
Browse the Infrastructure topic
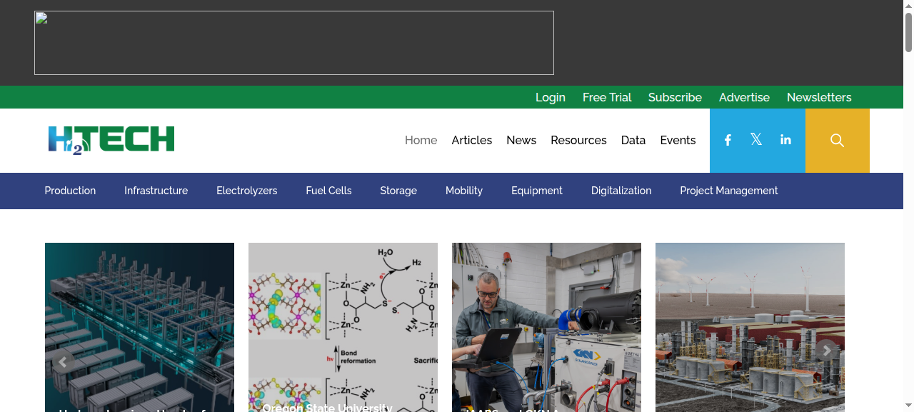(x=156, y=191)
